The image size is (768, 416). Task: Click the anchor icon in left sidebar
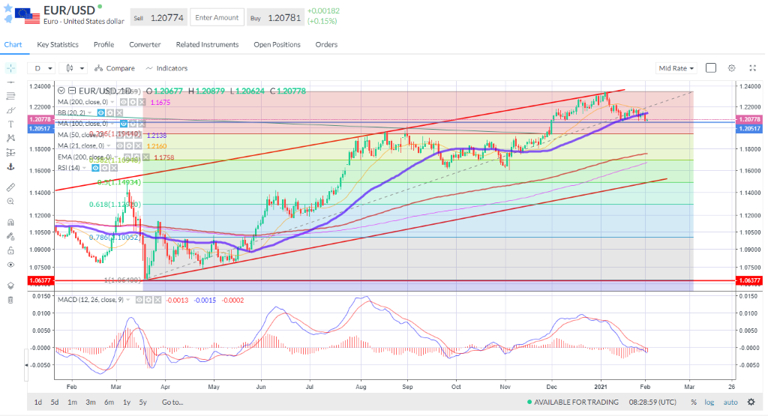pyautogui.click(x=10, y=166)
